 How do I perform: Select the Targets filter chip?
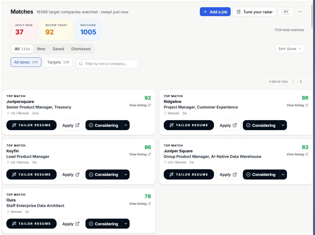[58, 62]
